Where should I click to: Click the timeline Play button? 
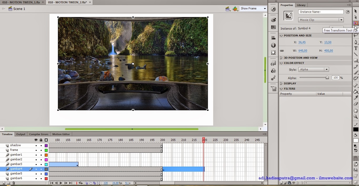pos(61,183)
